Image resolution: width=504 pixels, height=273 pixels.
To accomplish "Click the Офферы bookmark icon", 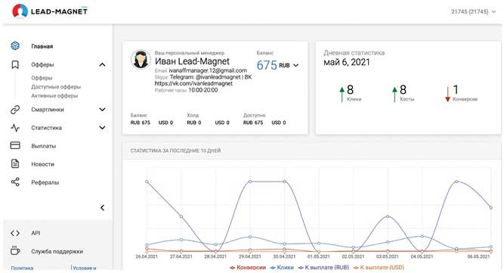I will (x=15, y=64).
